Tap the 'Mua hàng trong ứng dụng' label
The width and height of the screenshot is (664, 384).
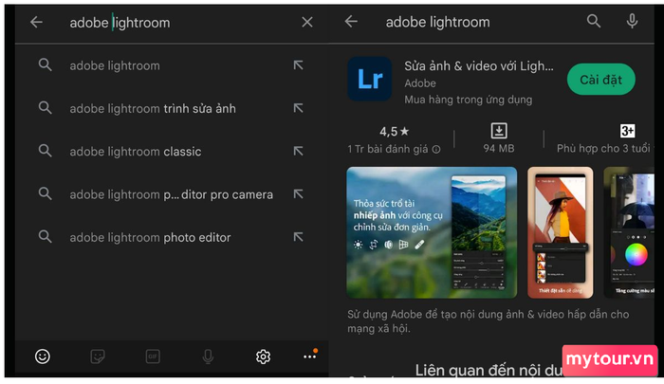point(468,100)
